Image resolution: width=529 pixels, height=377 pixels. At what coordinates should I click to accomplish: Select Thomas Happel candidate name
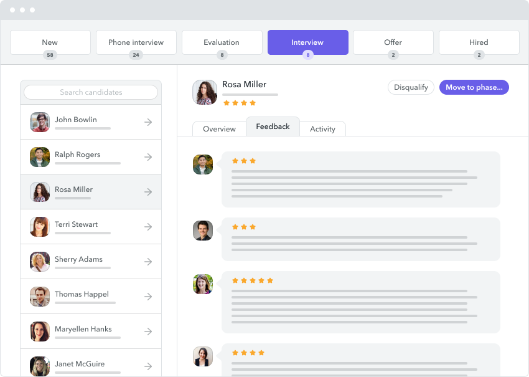[82, 294]
